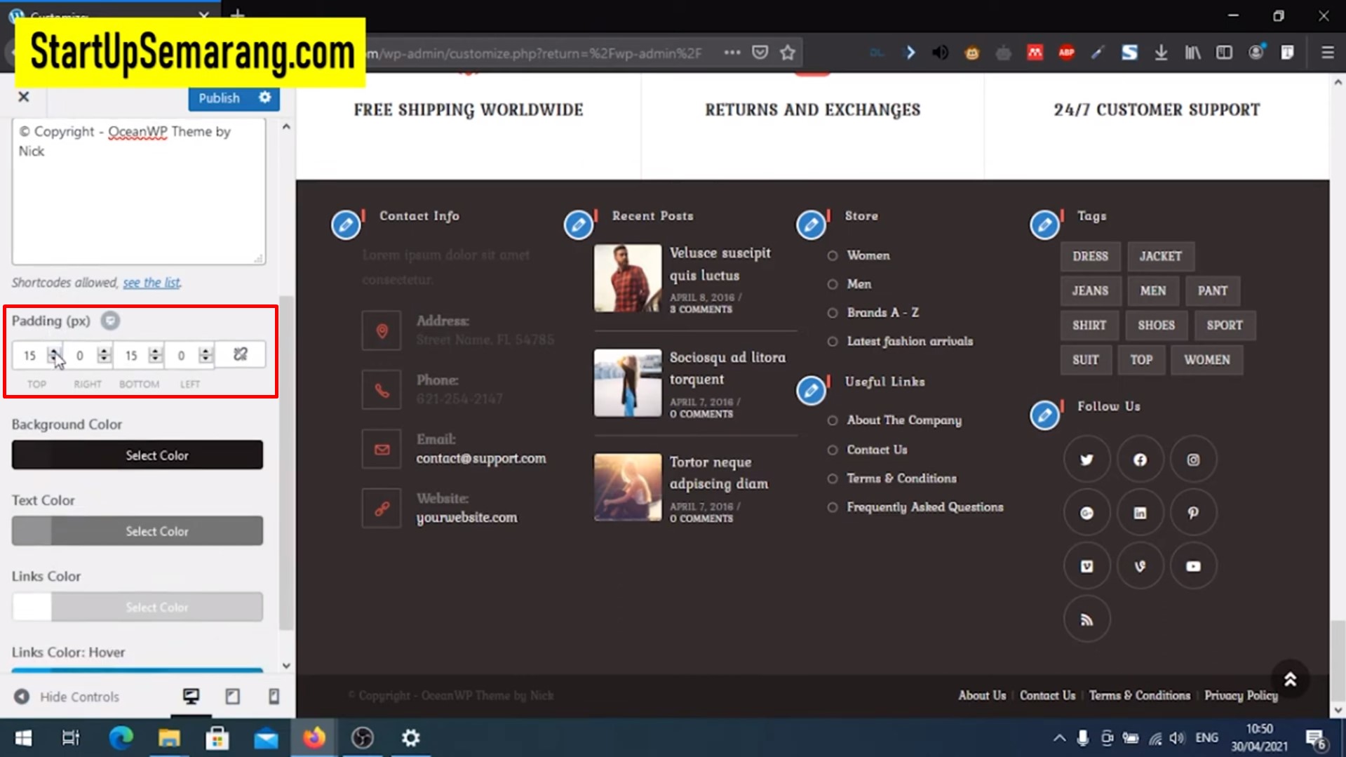
Task: Bookmark page with star icon
Action: [x=788, y=53]
